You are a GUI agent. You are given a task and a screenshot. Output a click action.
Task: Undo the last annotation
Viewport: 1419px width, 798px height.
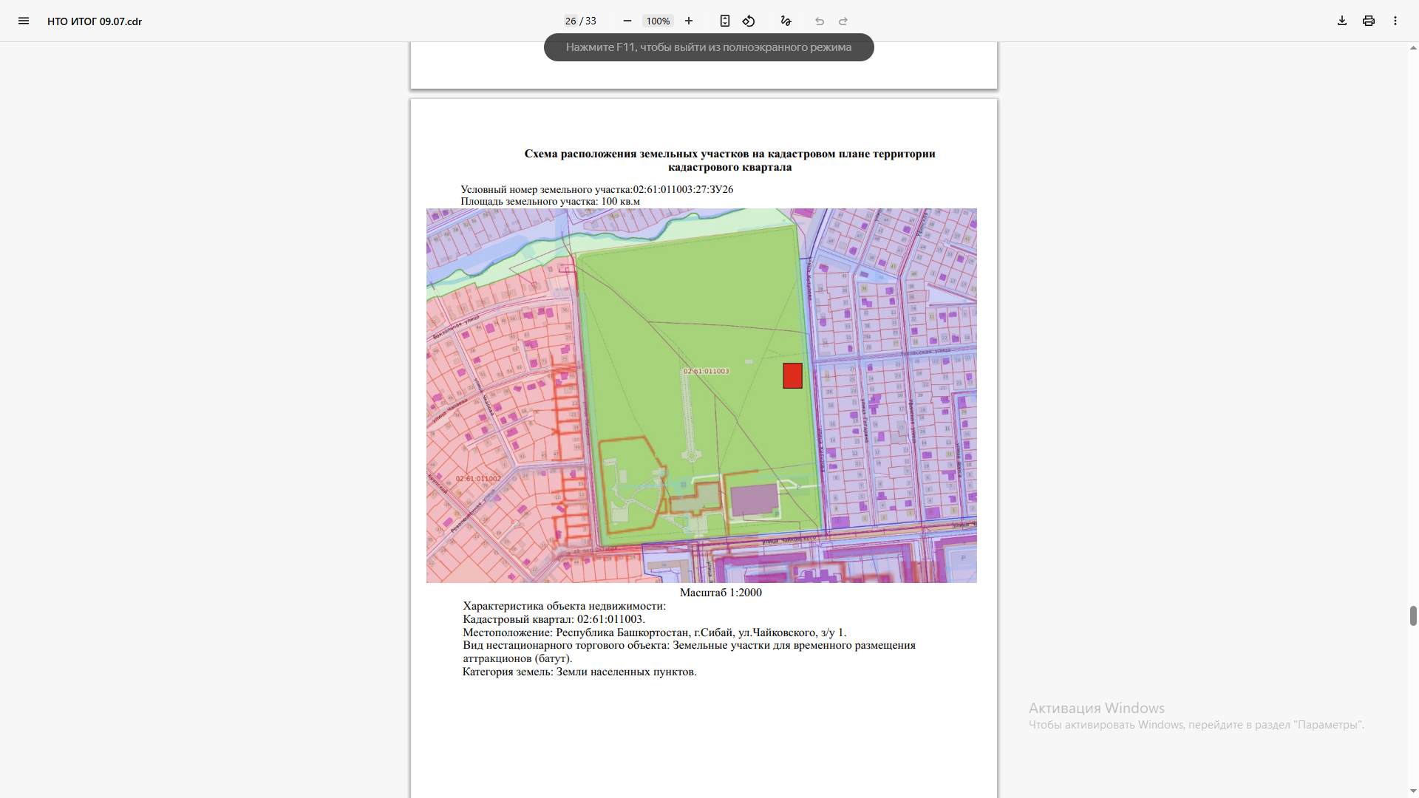[820, 21]
